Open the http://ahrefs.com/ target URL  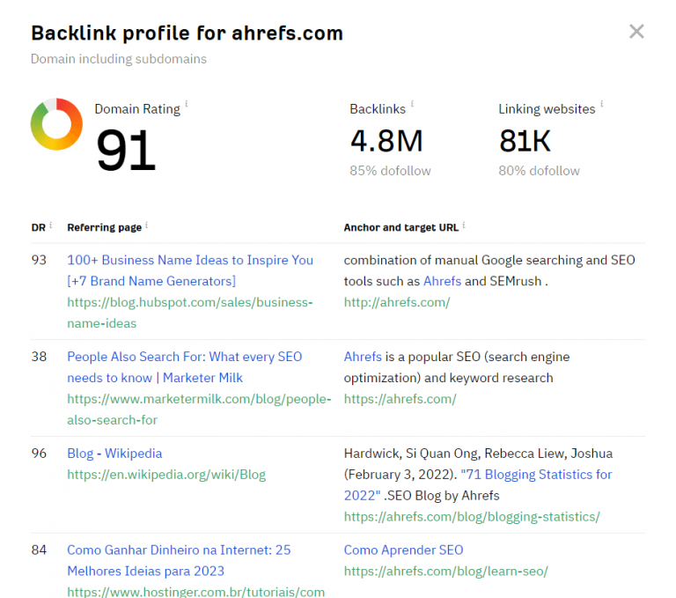coord(397,302)
